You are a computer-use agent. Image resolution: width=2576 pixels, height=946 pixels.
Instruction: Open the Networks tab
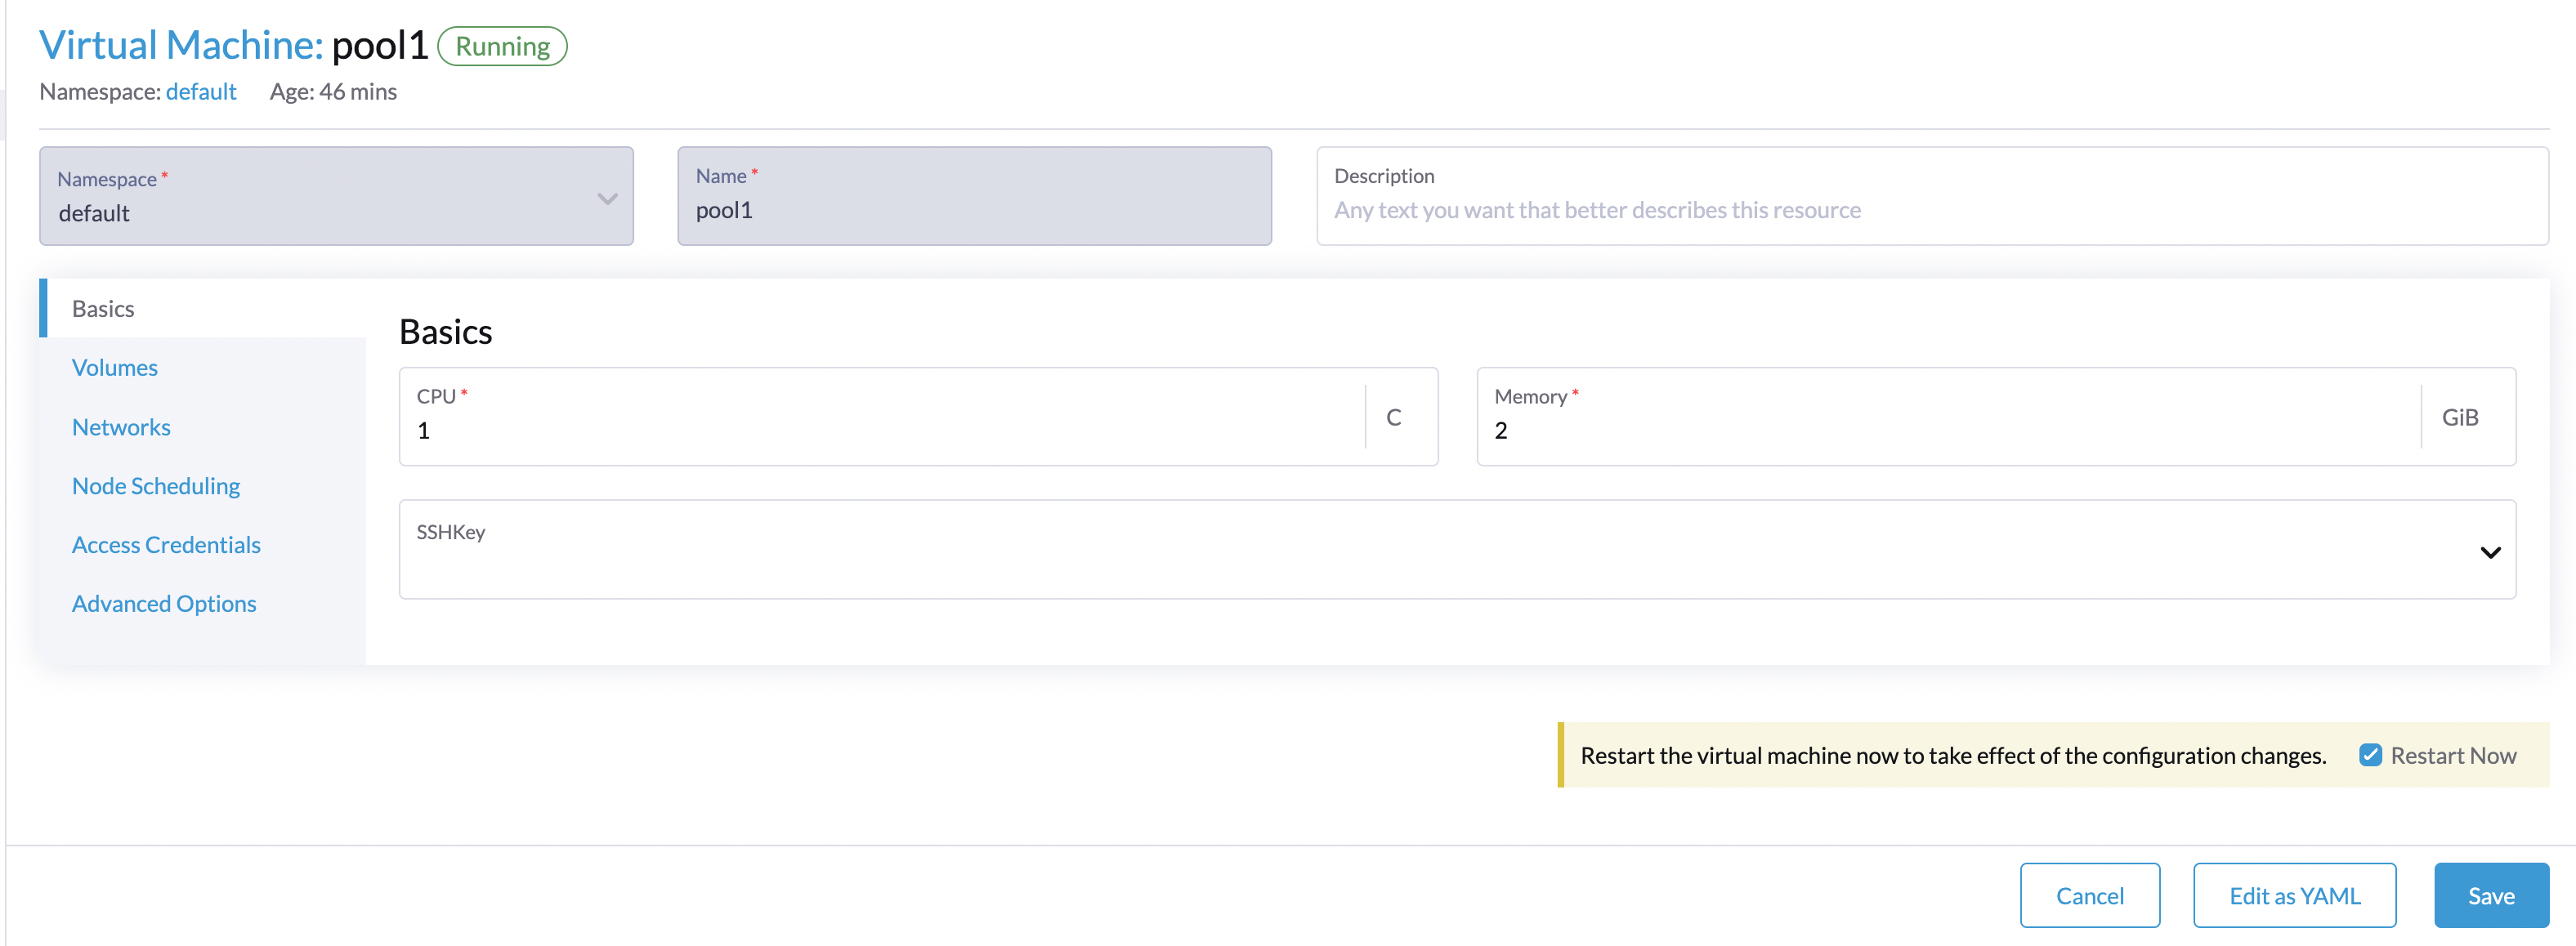(x=121, y=427)
